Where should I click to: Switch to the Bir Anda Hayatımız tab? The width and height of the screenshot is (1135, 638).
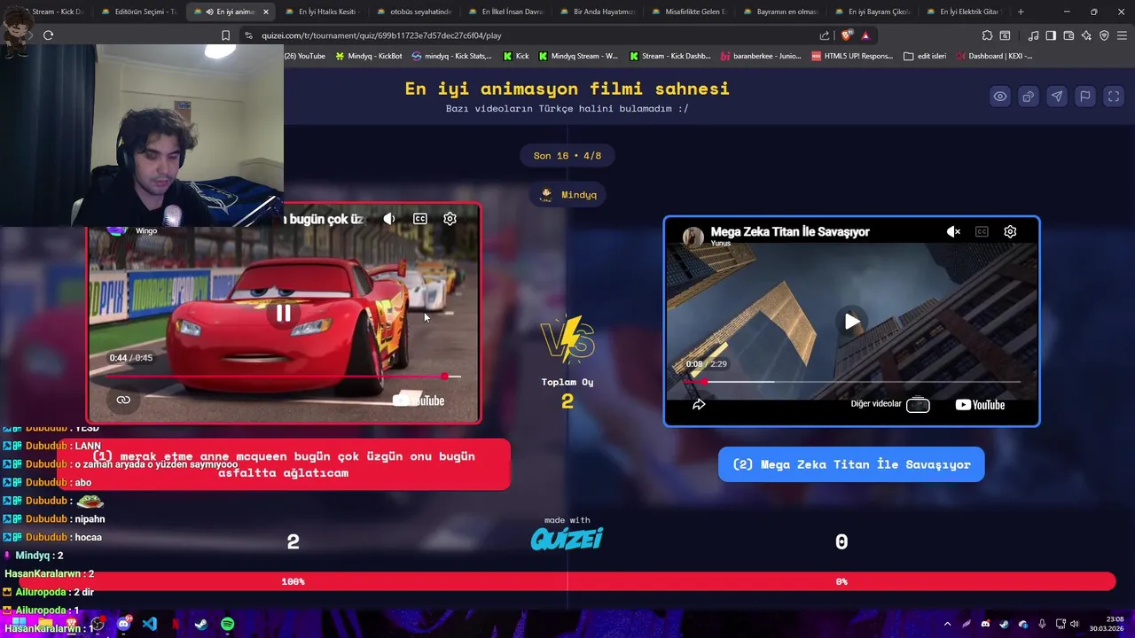[x=597, y=12]
